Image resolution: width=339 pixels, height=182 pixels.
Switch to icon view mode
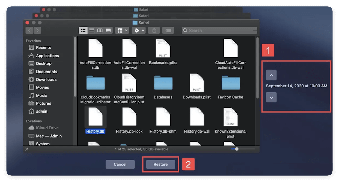click(x=83, y=31)
